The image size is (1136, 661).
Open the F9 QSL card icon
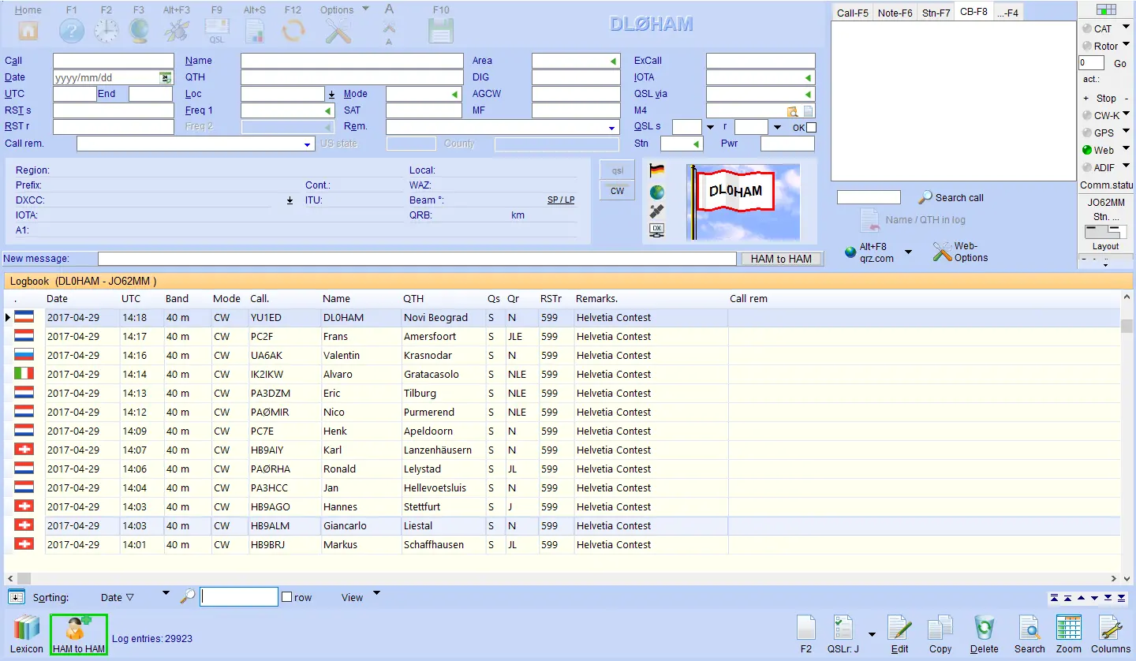(x=216, y=31)
